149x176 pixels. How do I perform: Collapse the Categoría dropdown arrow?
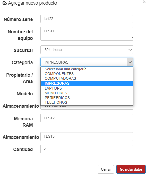pyautogui.click(x=130, y=62)
